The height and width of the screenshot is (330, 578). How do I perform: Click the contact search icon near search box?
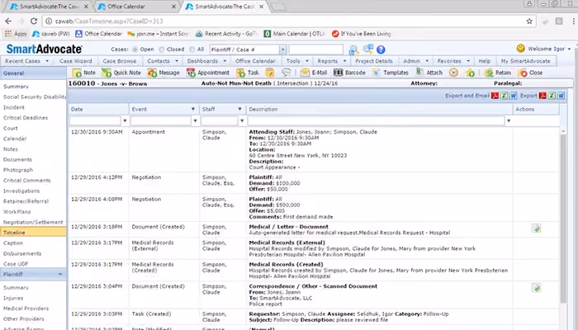(353, 49)
